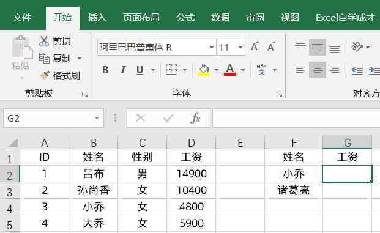Select cell with name 孙尚香
Screen dimensions: 380x233
94,190
